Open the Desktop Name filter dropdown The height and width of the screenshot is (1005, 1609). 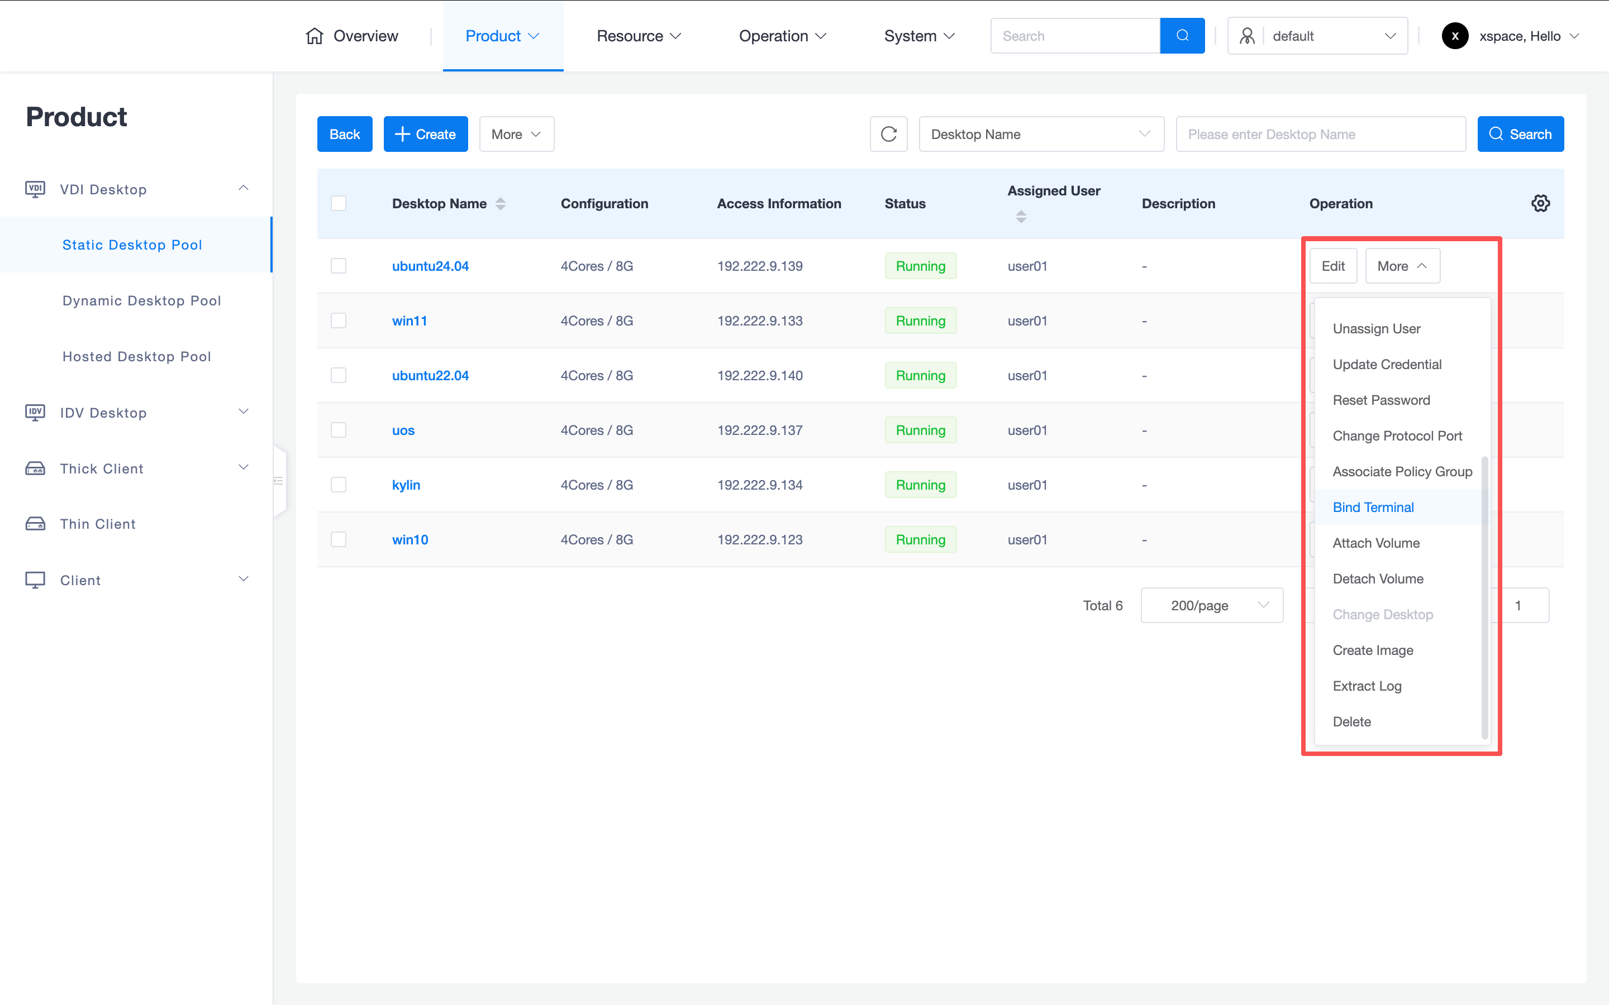[x=1040, y=134]
